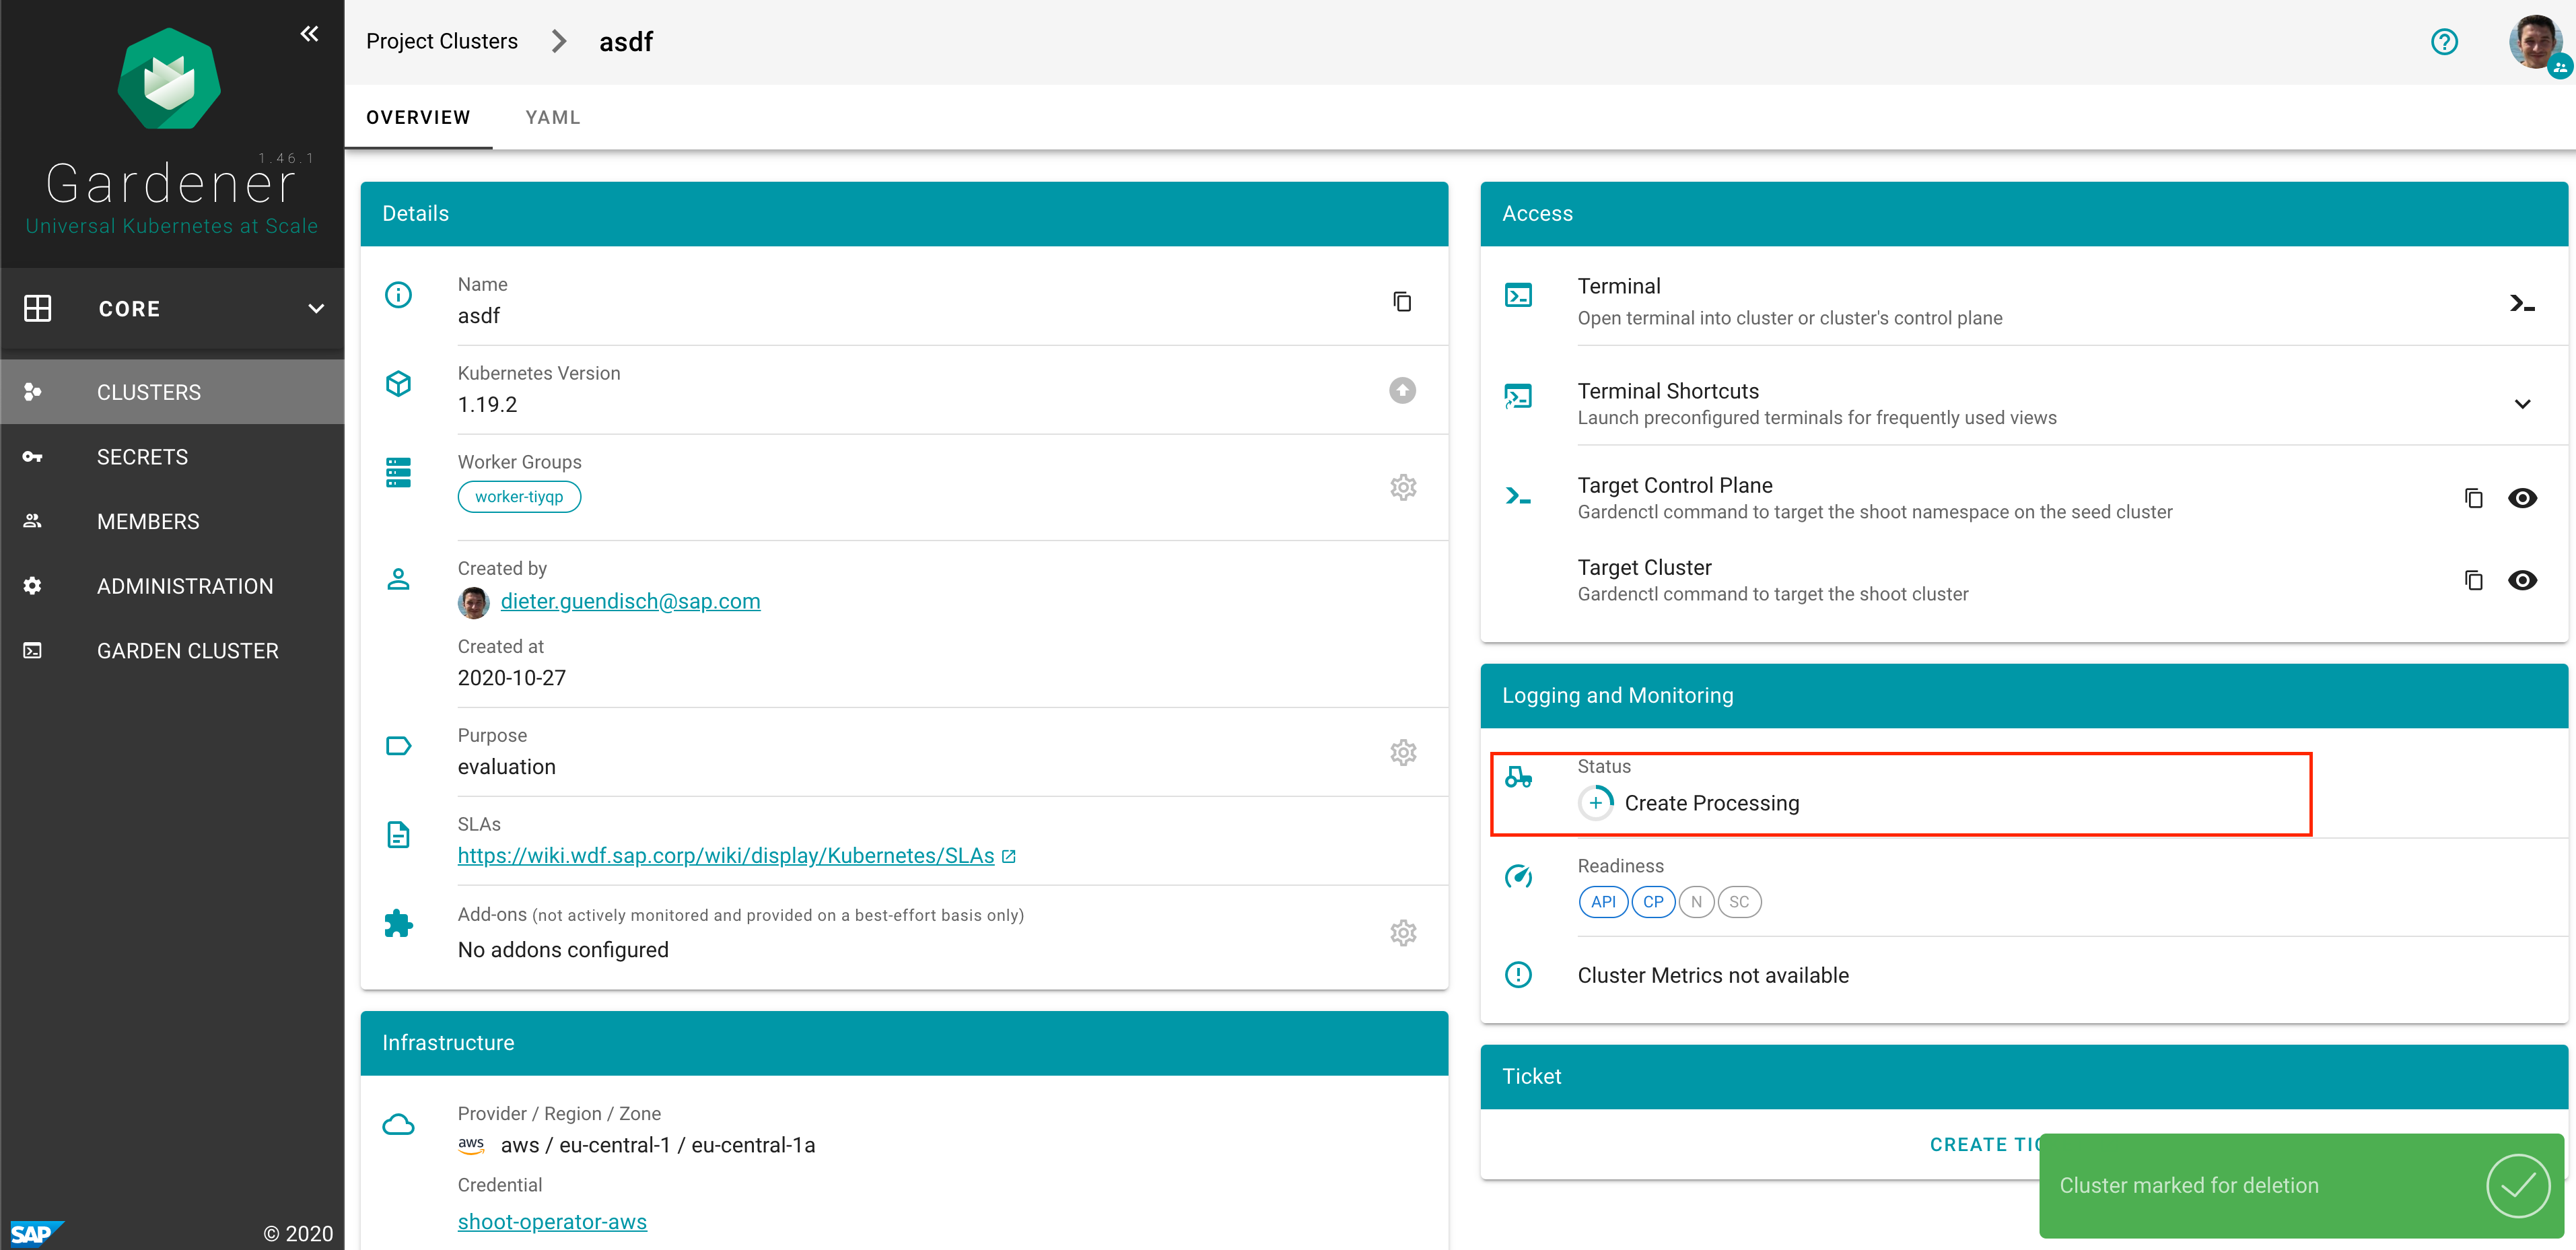Copy the cluster name asdf
Screen dimensions: 2576x1250
(x=1402, y=300)
